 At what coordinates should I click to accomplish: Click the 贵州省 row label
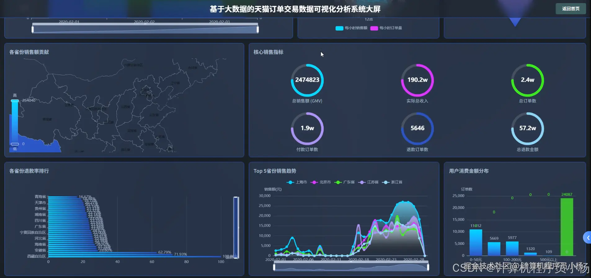click(40, 208)
